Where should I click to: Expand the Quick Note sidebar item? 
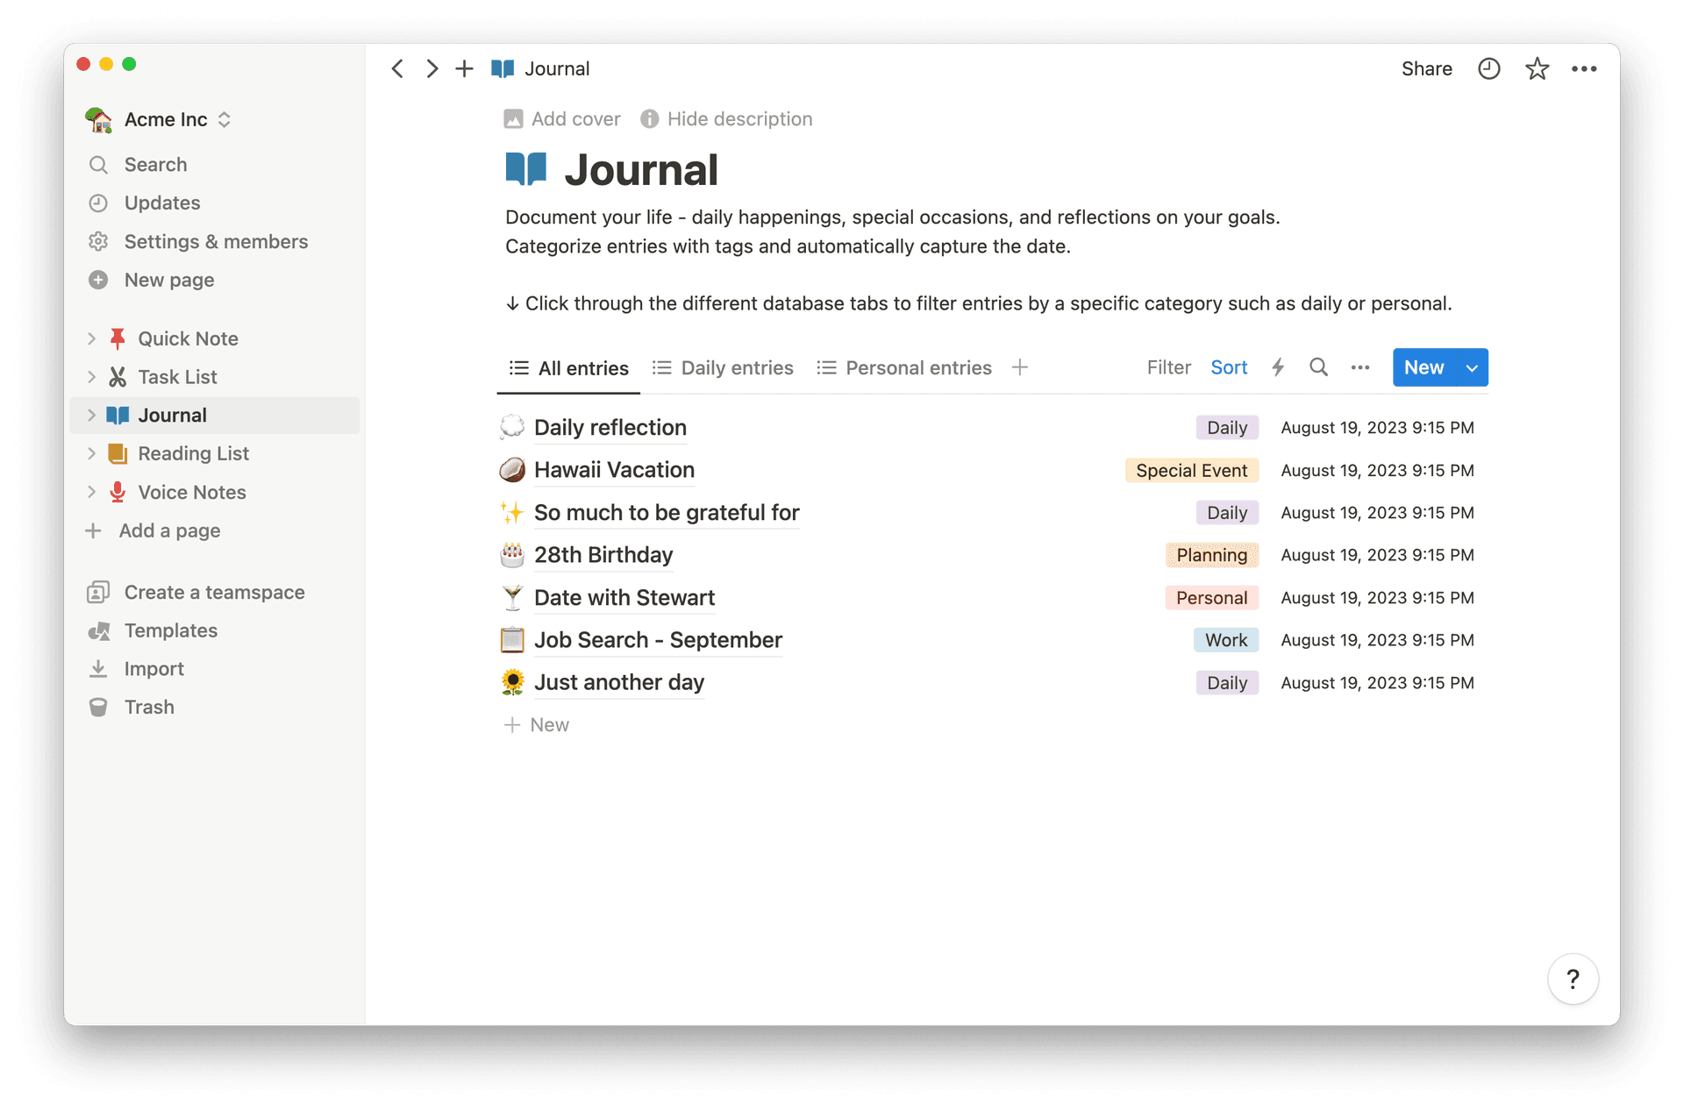pyautogui.click(x=92, y=337)
